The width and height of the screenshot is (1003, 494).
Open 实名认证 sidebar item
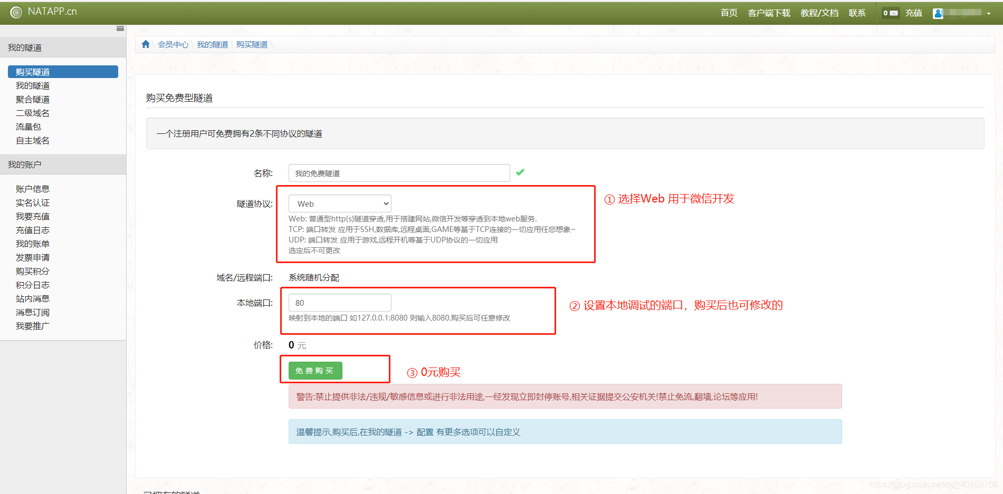point(33,202)
